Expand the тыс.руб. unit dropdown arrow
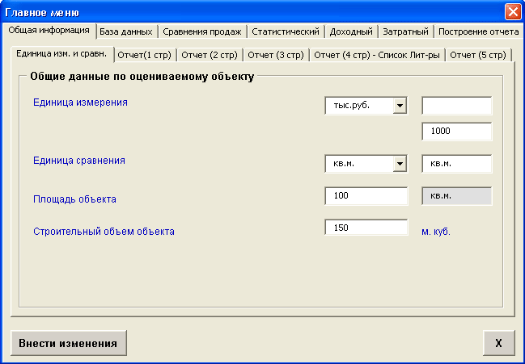Screen dimensions: 525x364 (399, 106)
